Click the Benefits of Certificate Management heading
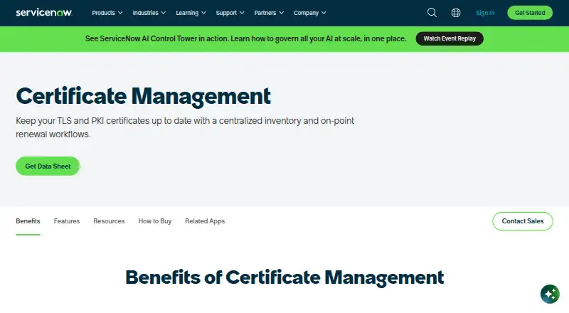The width and height of the screenshot is (569, 313). [284, 277]
